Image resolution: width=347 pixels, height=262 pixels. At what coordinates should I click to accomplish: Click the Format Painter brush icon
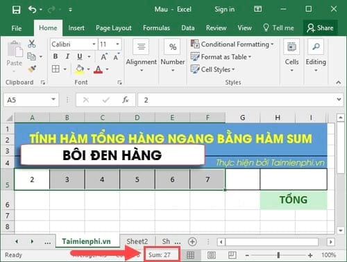[32, 69]
